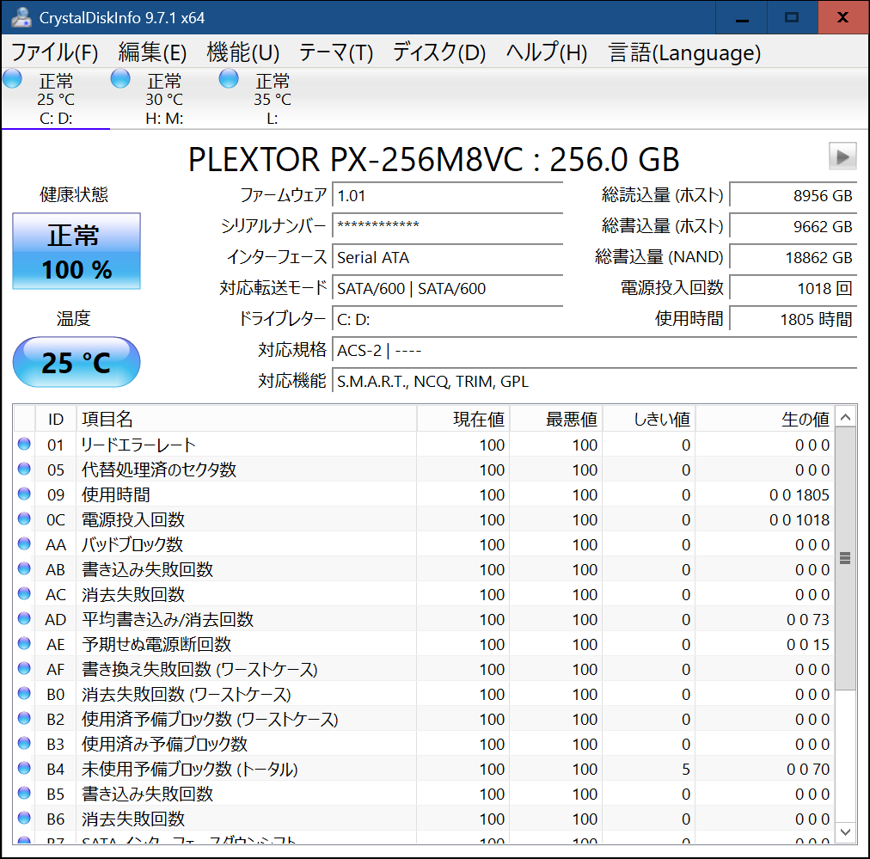Click status orb for B0 row

click(24, 693)
